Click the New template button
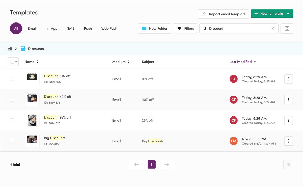Image resolution: width=303 pixels, height=187 pixels. (x=272, y=13)
